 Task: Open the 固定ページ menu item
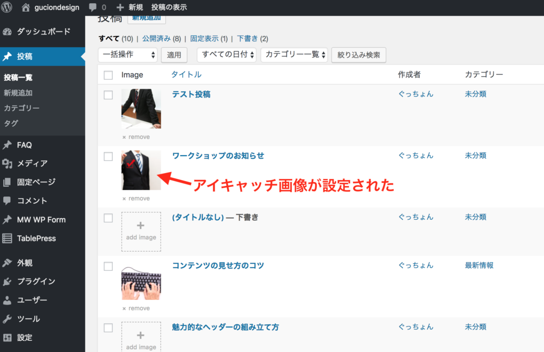point(36,182)
